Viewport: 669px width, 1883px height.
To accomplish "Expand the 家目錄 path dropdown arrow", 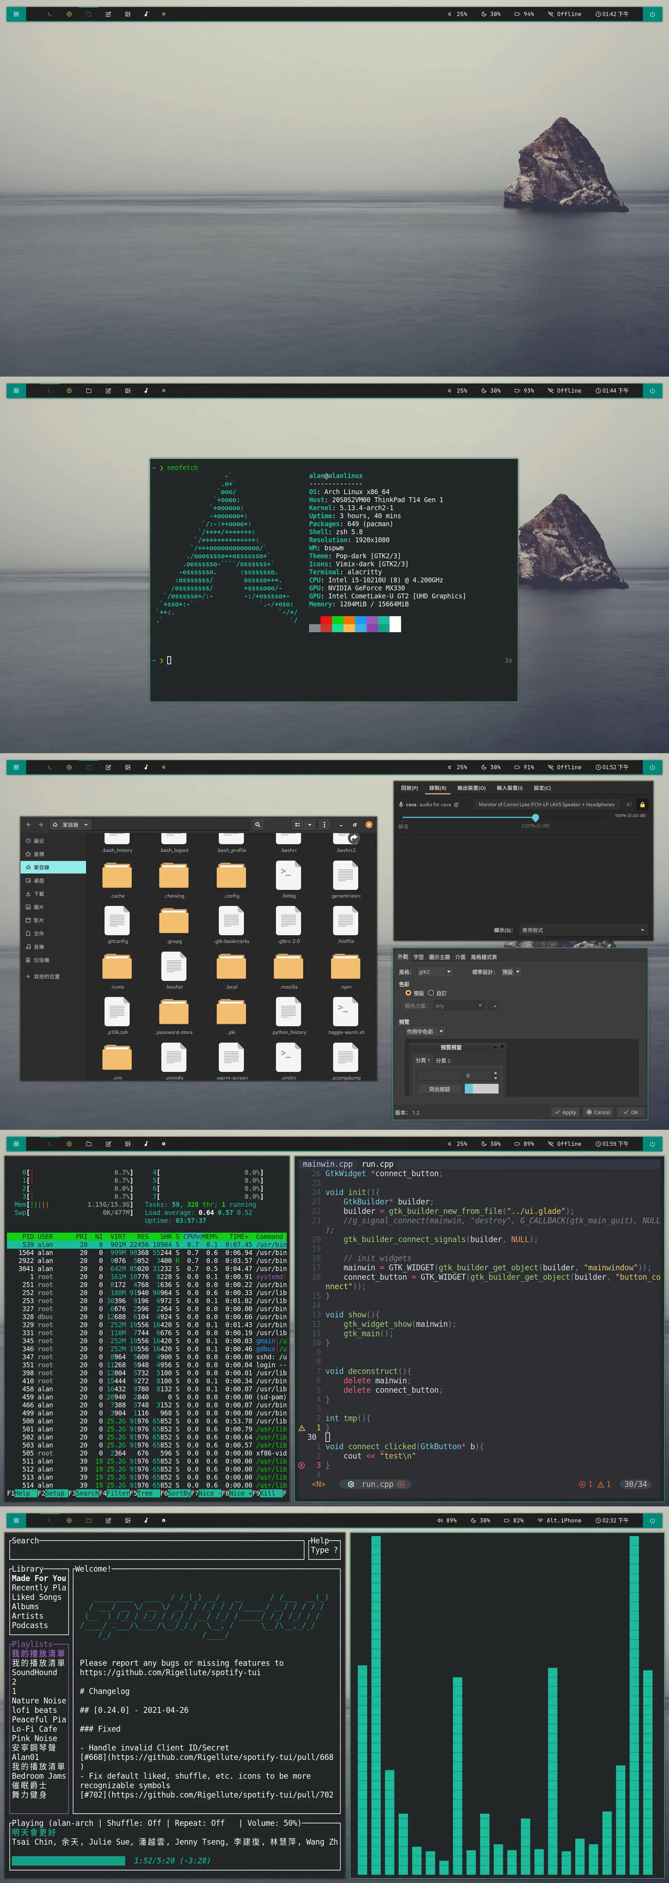I will point(86,825).
